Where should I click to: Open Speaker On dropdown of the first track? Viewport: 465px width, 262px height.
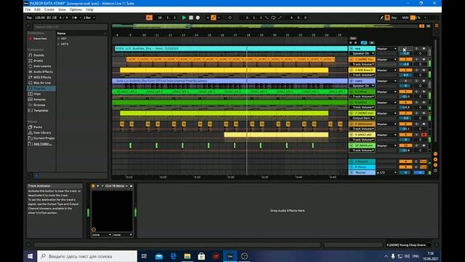click(362, 53)
